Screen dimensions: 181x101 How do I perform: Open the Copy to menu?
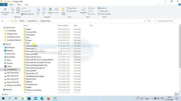click(44, 11)
